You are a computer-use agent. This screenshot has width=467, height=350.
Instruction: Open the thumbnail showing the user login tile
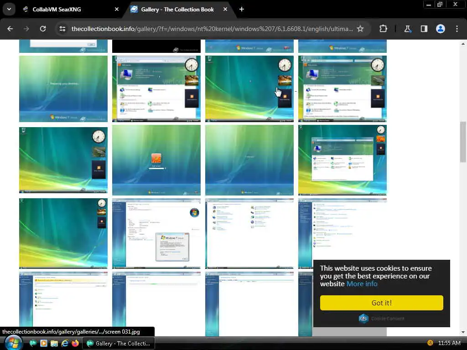point(156,160)
